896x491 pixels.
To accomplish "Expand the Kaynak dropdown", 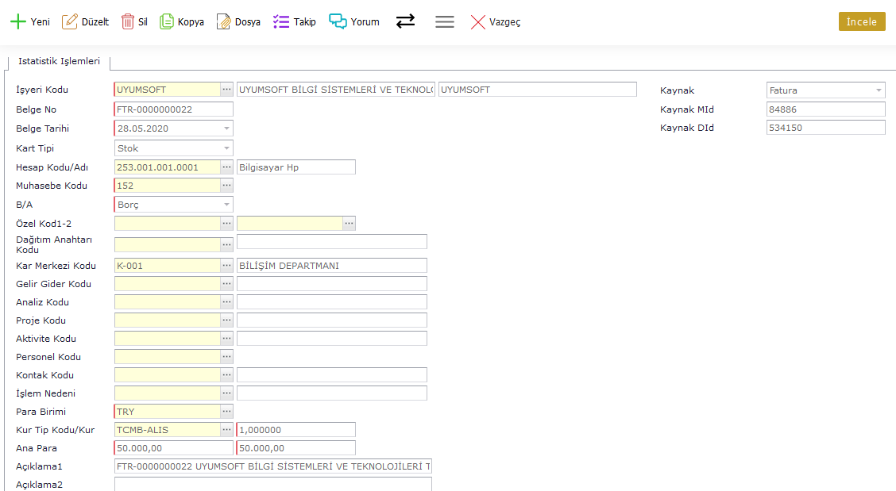I will click(x=879, y=90).
